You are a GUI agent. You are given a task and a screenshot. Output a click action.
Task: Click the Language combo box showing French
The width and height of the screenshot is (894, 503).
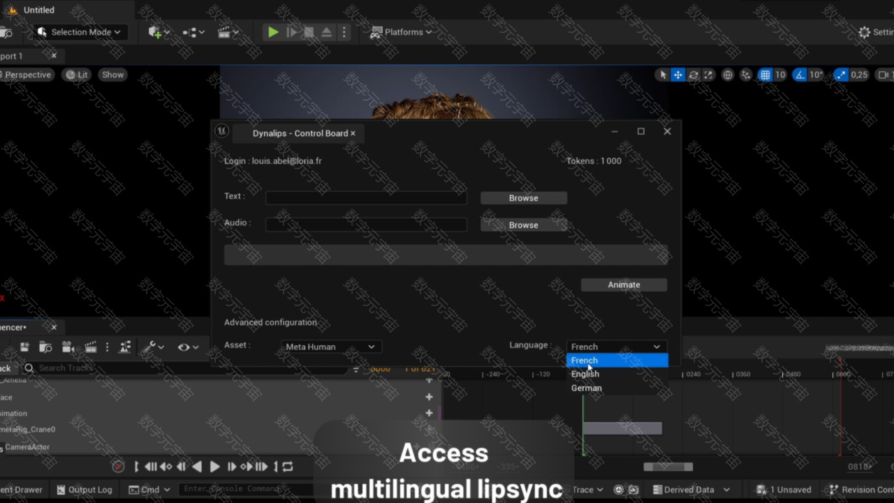click(617, 347)
